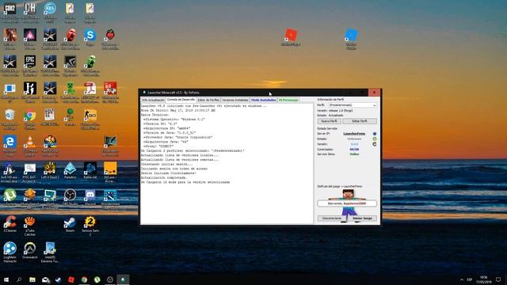Open the Versiones Instaladas tab
507x285 pixels.
click(x=235, y=101)
